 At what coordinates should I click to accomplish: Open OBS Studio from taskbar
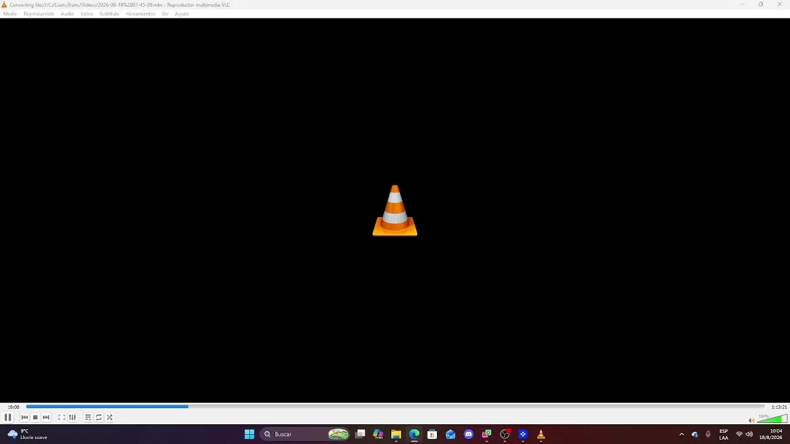point(505,434)
